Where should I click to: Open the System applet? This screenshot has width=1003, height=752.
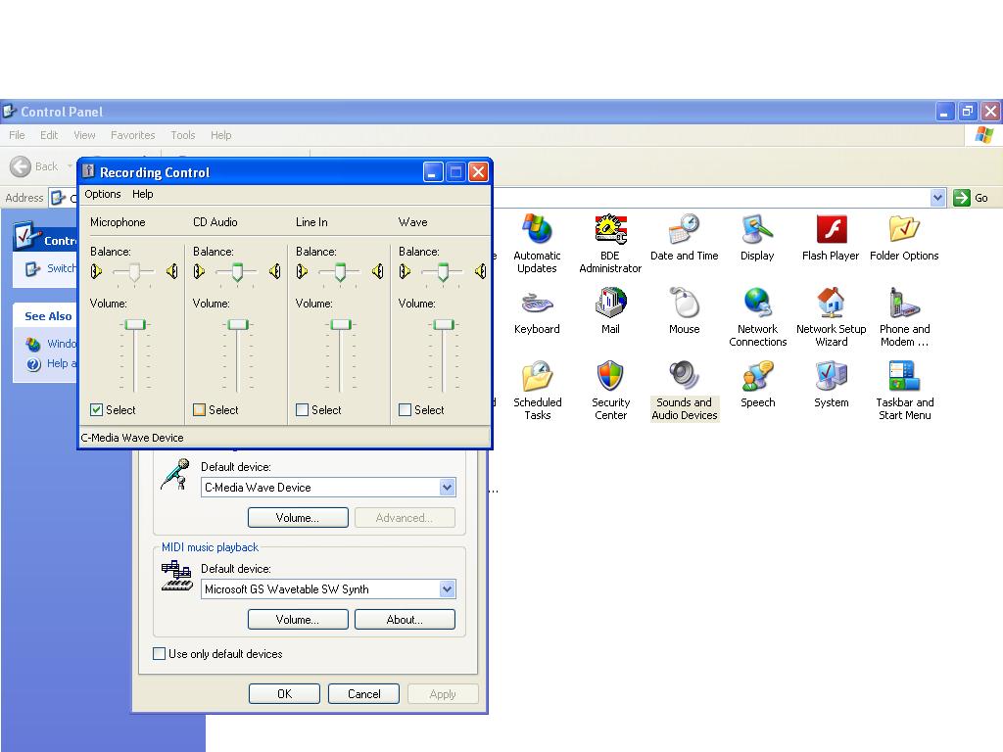pyautogui.click(x=831, y=384)
